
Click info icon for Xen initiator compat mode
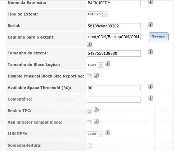(x=96, y=121)
